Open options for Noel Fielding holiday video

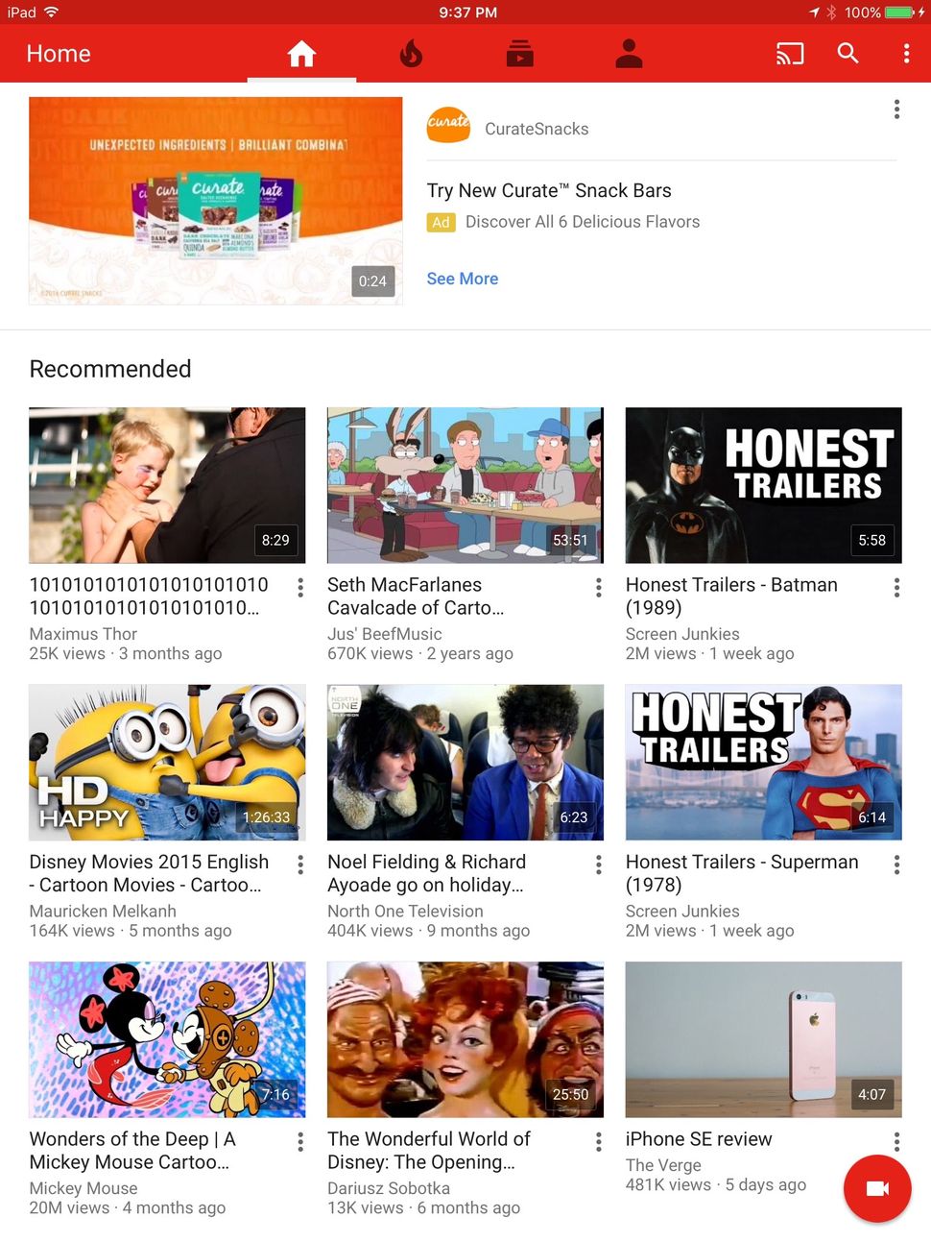[598, 865]
